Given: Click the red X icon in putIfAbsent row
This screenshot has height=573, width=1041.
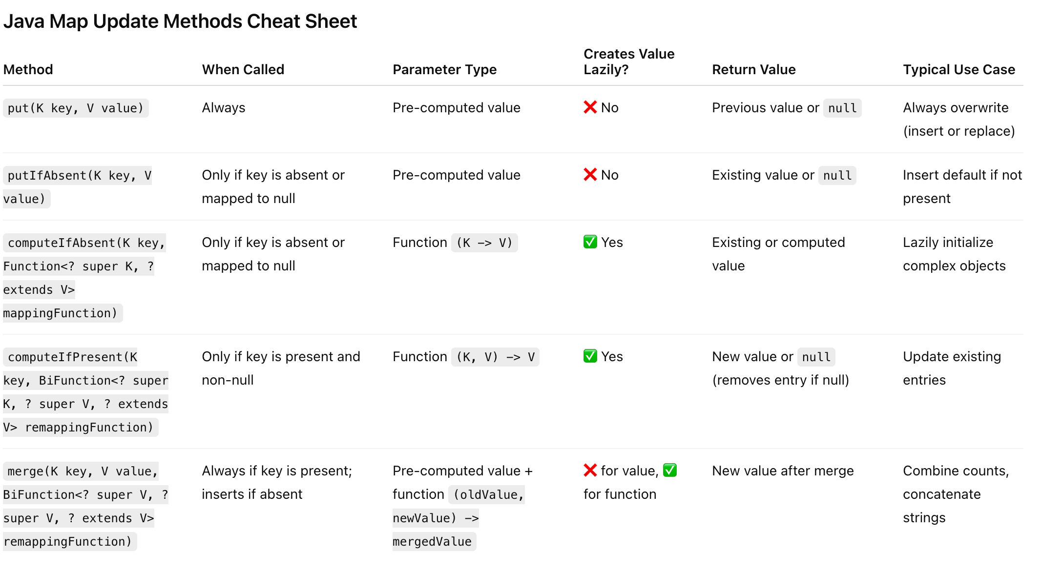Looking at the screenshot, I should point(590,175).
